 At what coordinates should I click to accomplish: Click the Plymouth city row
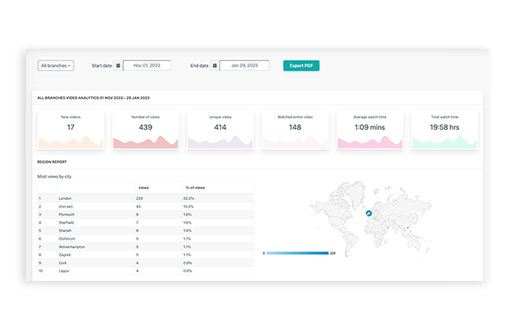coord(146,215)
